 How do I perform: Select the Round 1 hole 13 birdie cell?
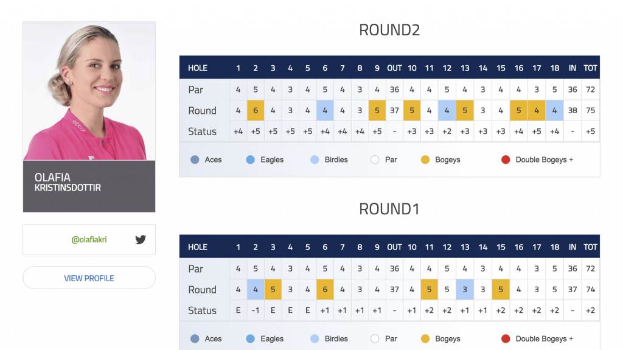click(x=465, y=290)
